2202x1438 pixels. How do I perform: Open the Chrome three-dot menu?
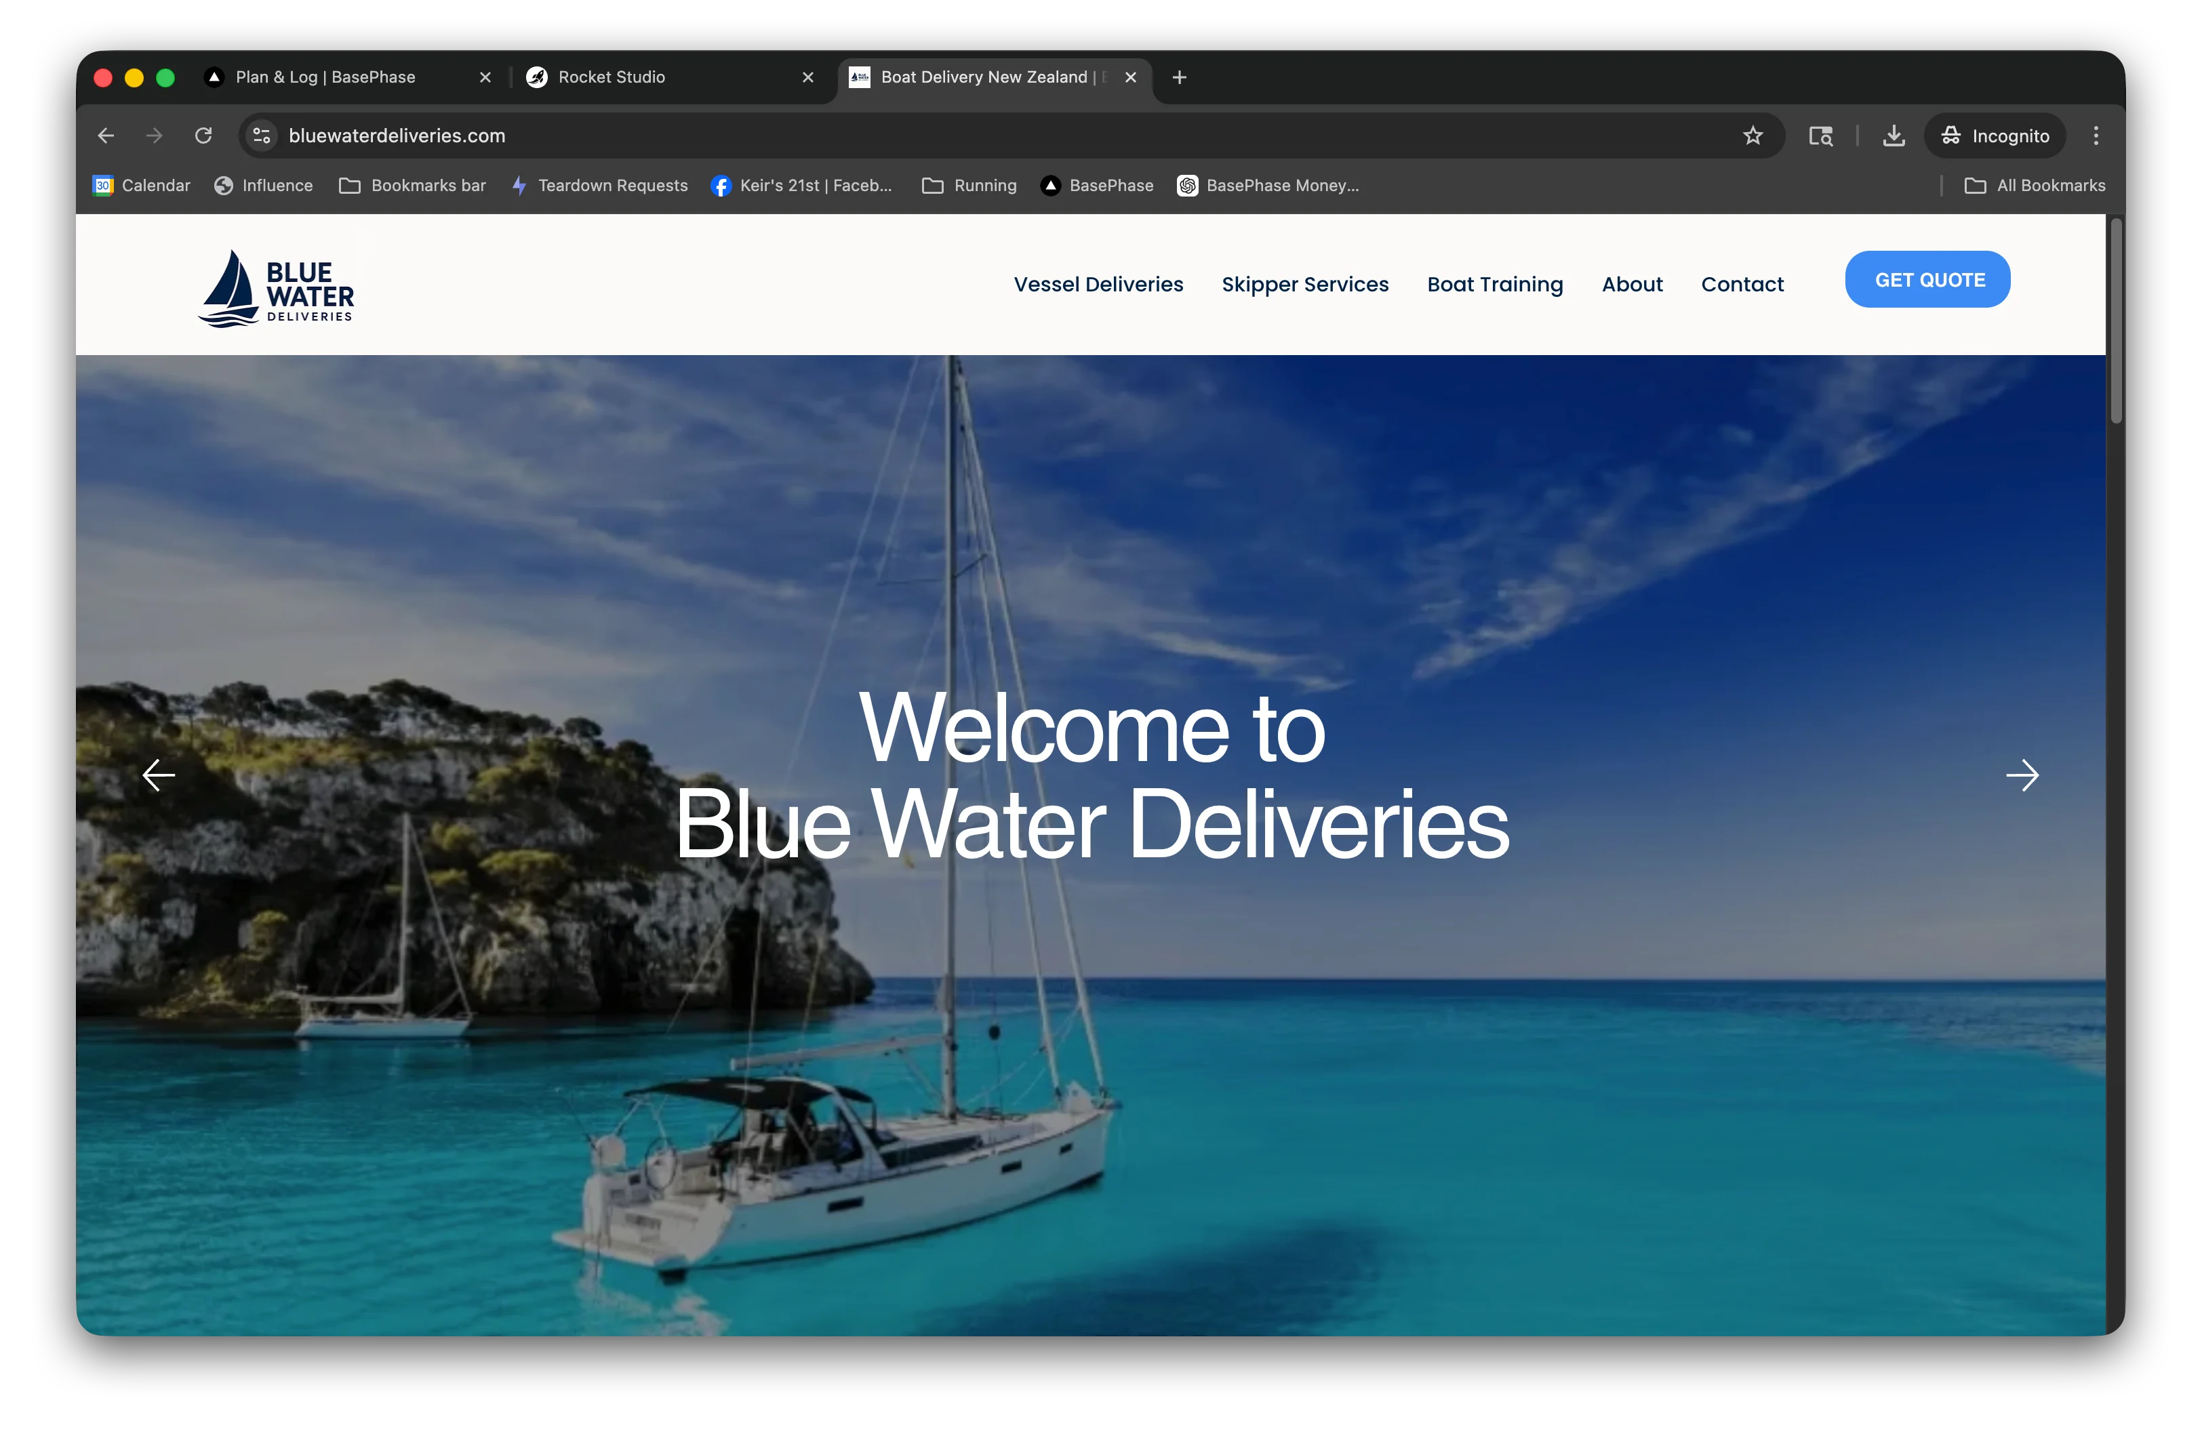click(x=2096, y=136)
